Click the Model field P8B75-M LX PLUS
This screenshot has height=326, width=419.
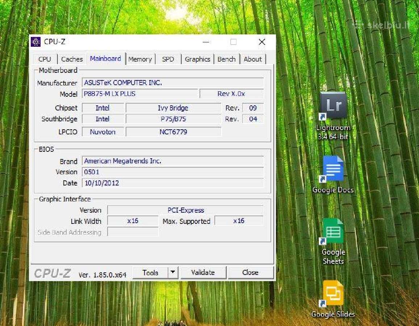140,94
